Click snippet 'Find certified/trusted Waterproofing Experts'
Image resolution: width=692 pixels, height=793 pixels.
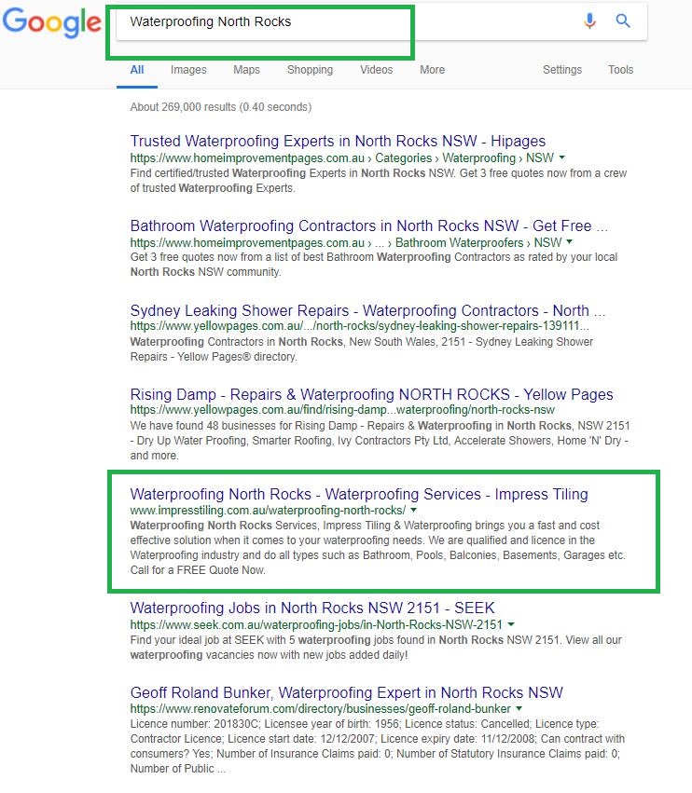coord(378,181)
